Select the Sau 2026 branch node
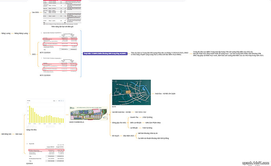The image size is (271, 166). (x=35, y=13)
